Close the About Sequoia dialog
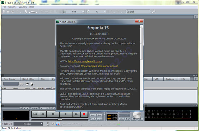Viewport: 199px width, 131px height. [x=139, y=21]
